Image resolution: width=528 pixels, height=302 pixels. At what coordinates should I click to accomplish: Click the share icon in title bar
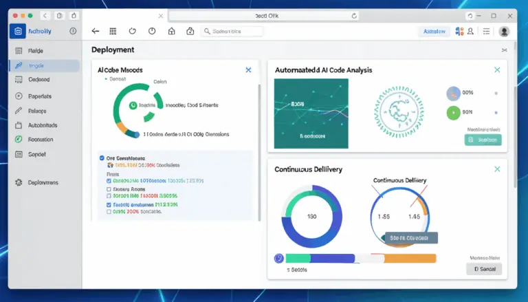(x=74, y=16)
